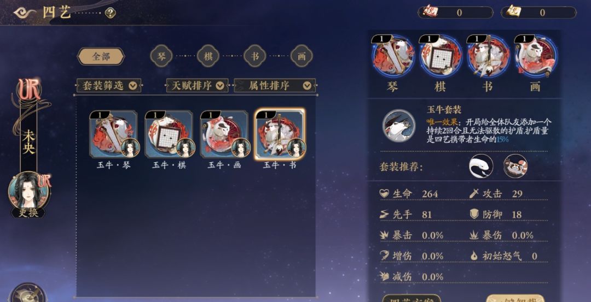This screenshot has height=302, width=591.
Task: Click the back arrow beside 四艺 title
Action: 25,13
